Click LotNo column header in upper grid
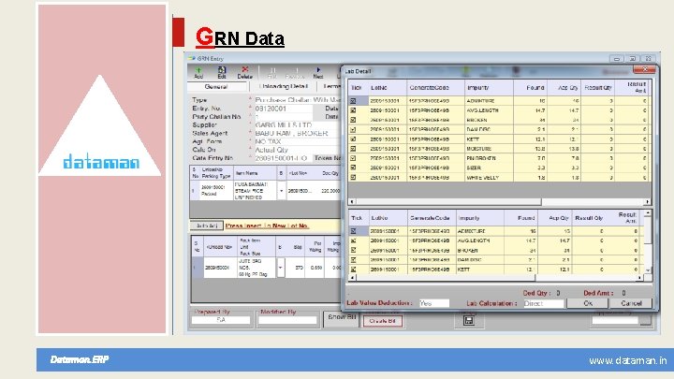This screenshot has height=379, width=674. coord(388,87)
